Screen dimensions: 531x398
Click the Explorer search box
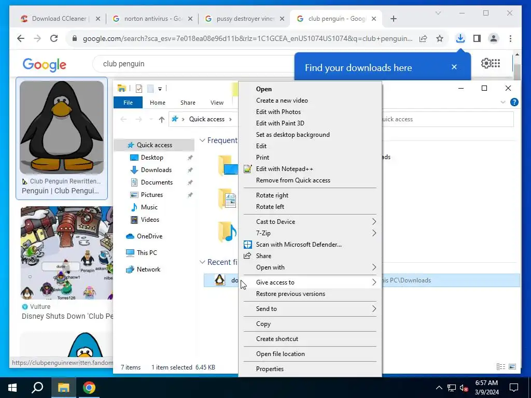447,119
